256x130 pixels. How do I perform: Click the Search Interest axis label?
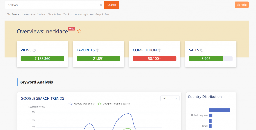pos(36,107)
